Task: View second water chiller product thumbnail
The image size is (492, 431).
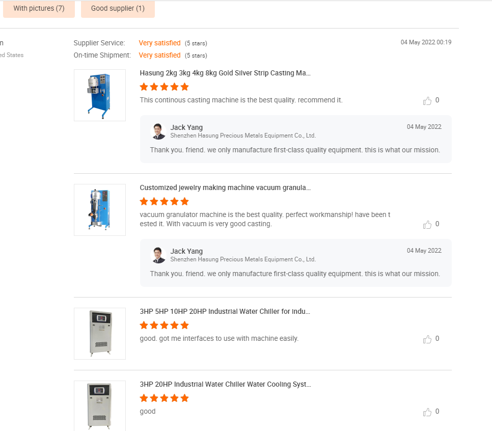Action: click(100, 406)
